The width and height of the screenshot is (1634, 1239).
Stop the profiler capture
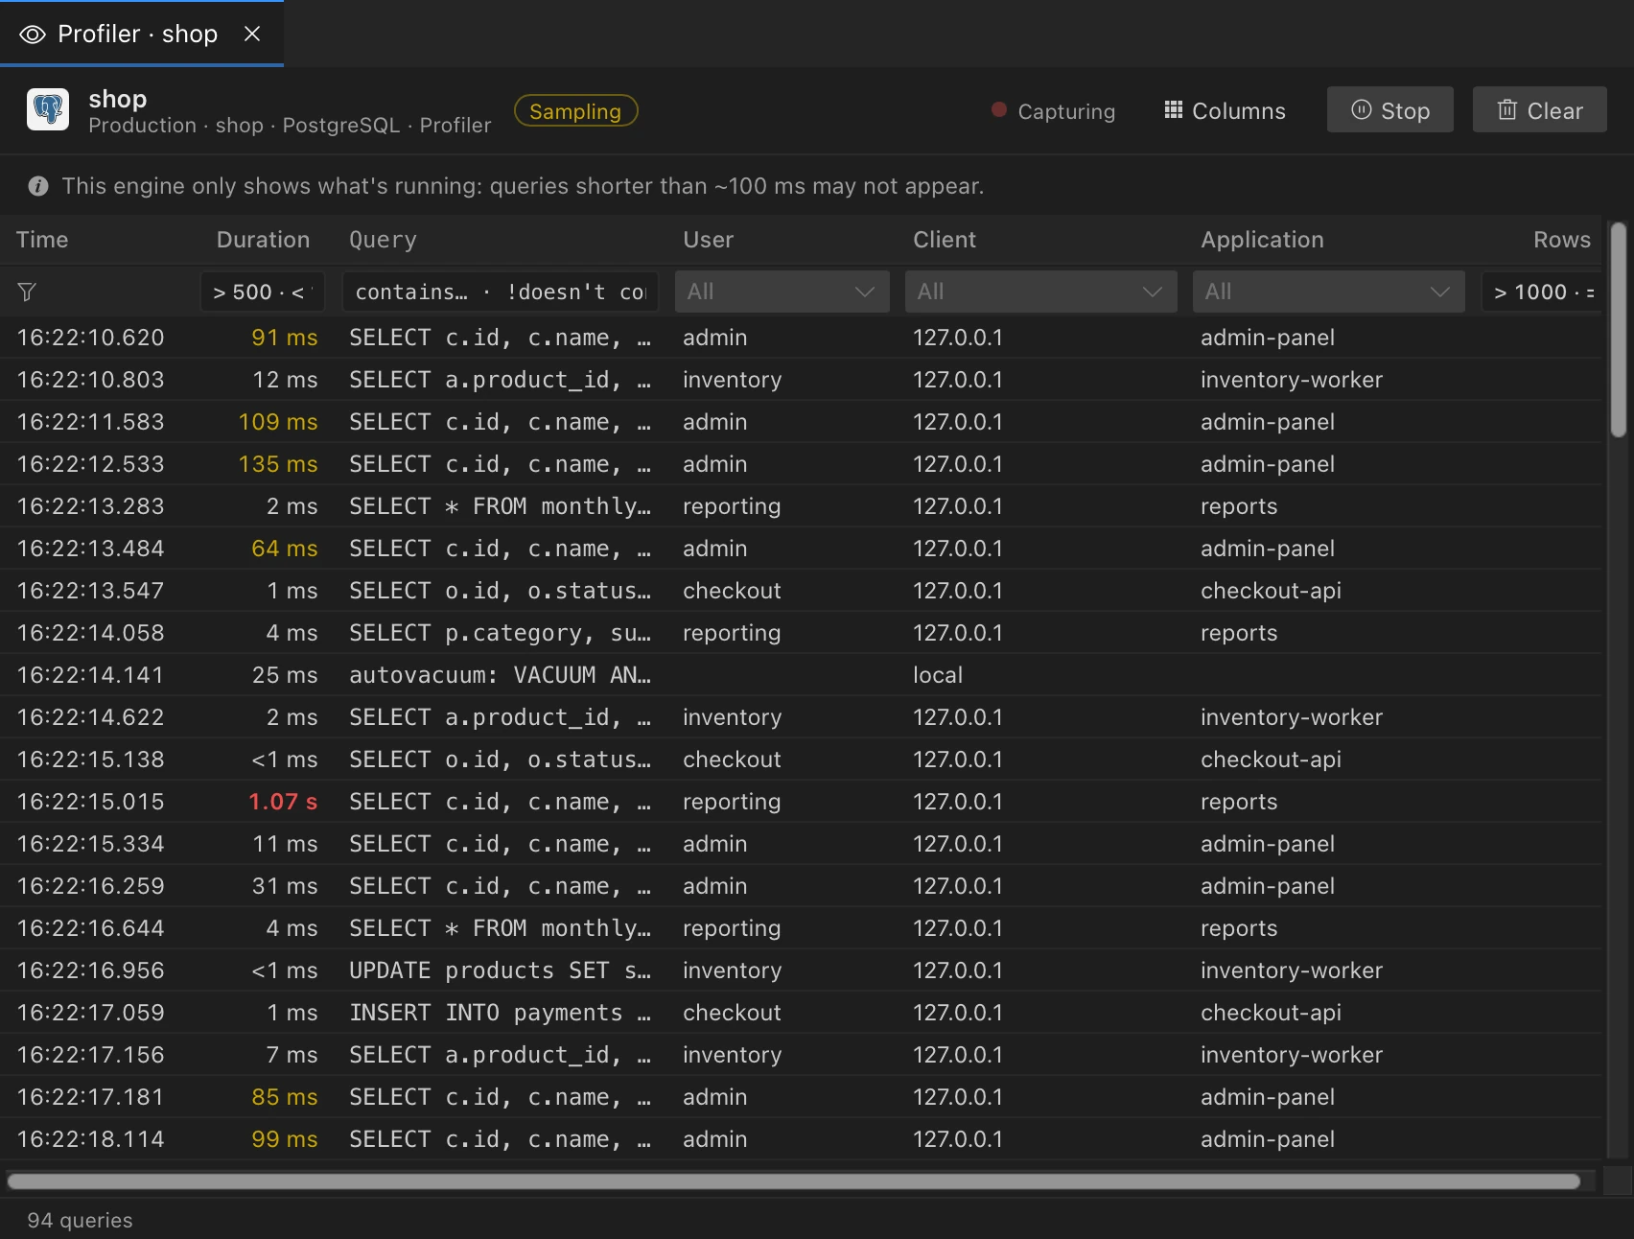tap(1389, 110)
